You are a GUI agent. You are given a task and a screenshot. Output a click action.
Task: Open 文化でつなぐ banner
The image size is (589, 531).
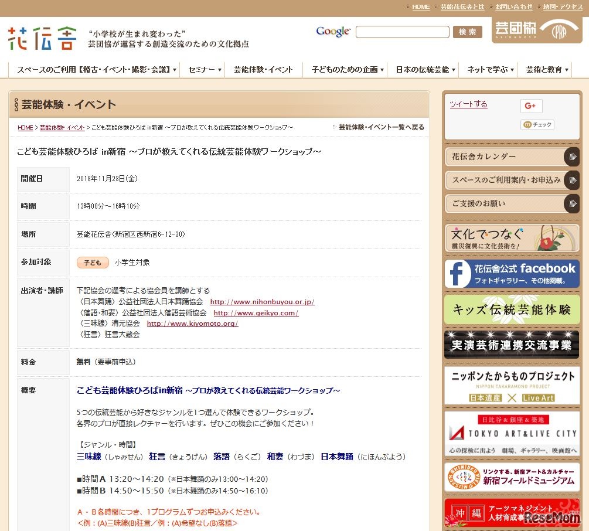(x=512, y=238)
